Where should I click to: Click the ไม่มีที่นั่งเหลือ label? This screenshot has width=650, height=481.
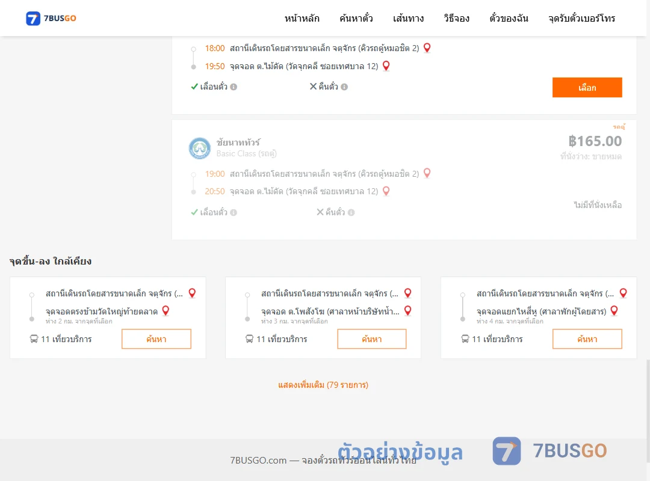[x=598, y=205]
